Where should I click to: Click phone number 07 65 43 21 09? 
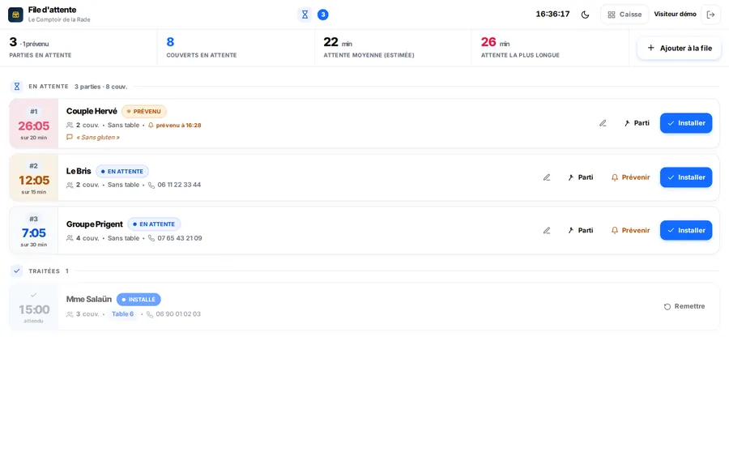[180, 238]
